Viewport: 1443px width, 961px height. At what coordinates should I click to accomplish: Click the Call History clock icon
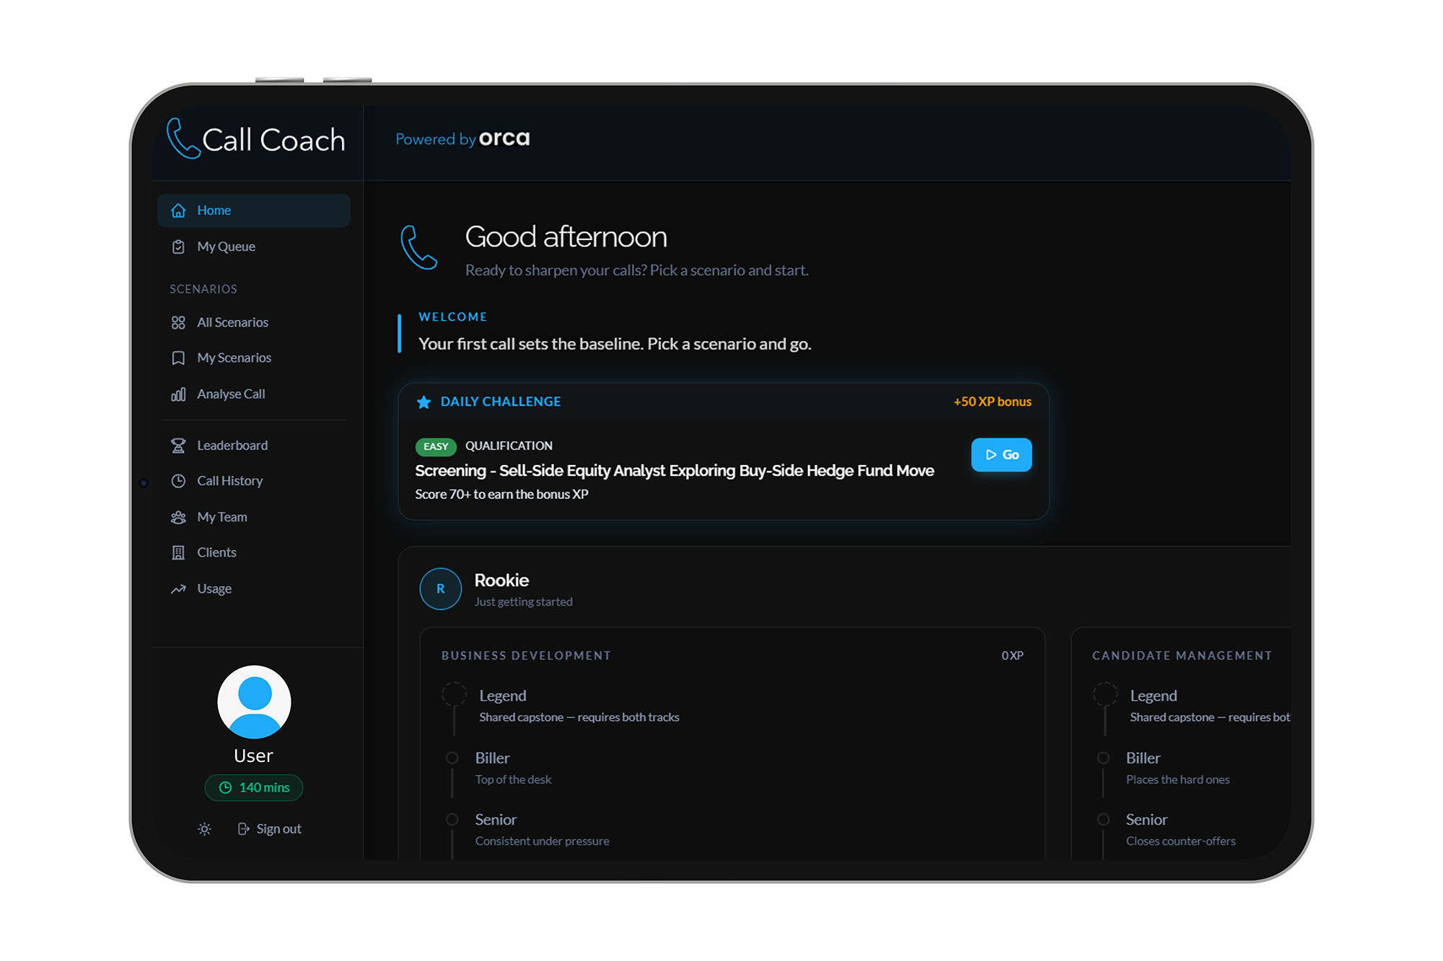(178, 481)
